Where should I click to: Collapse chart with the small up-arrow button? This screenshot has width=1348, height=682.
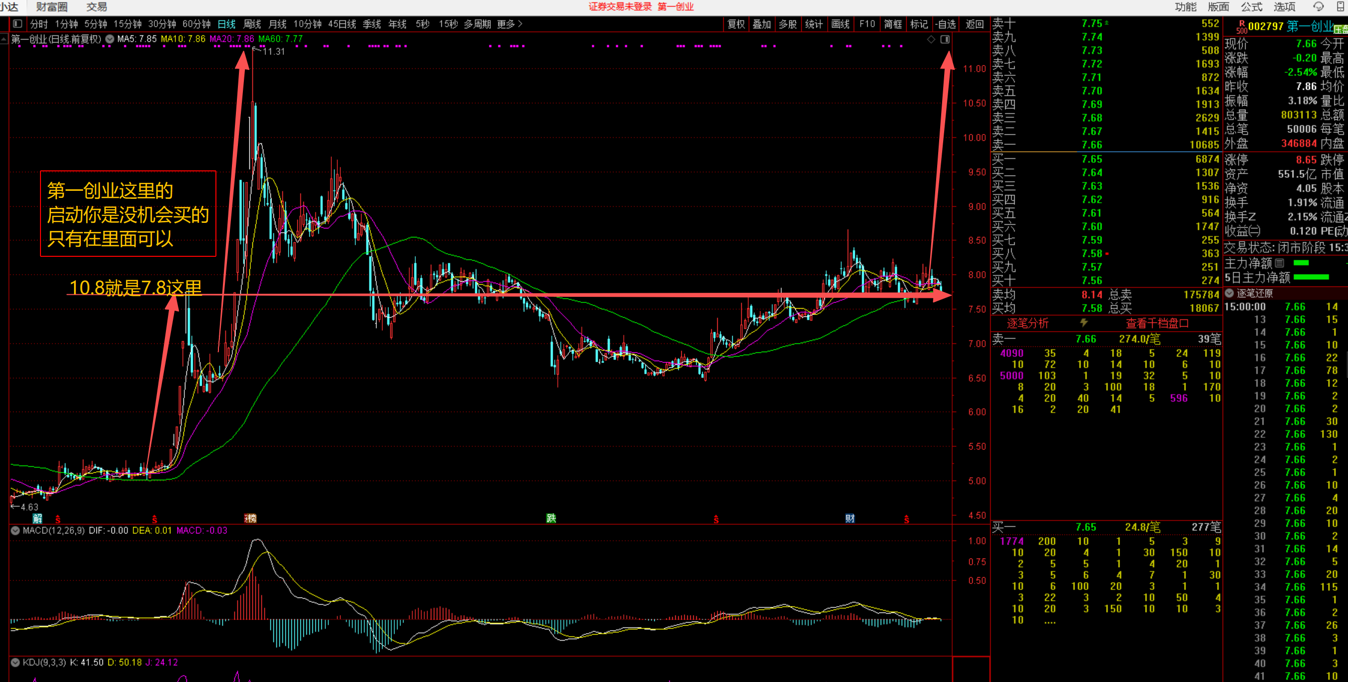(x=3, y=38)
